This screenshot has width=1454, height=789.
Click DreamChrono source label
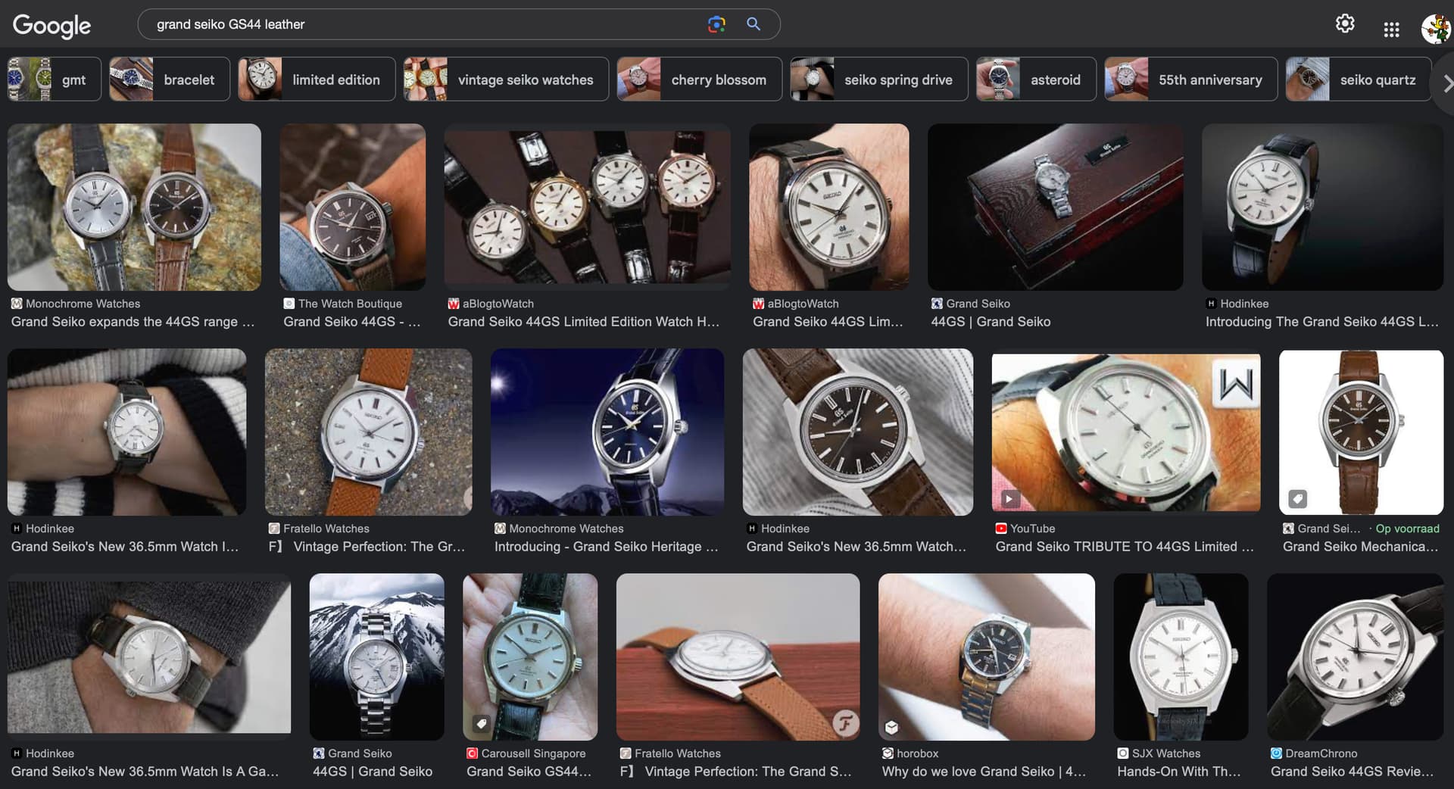[x=1321, y=753]
